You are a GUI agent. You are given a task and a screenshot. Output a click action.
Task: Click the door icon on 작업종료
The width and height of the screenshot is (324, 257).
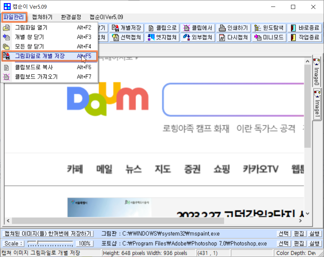coord(293,37)
